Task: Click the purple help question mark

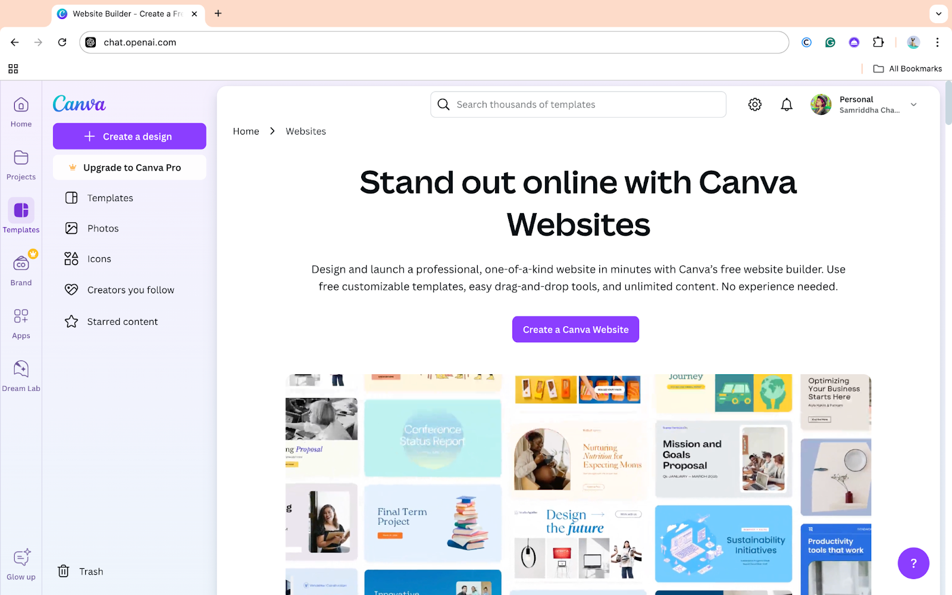Action: 913,563
